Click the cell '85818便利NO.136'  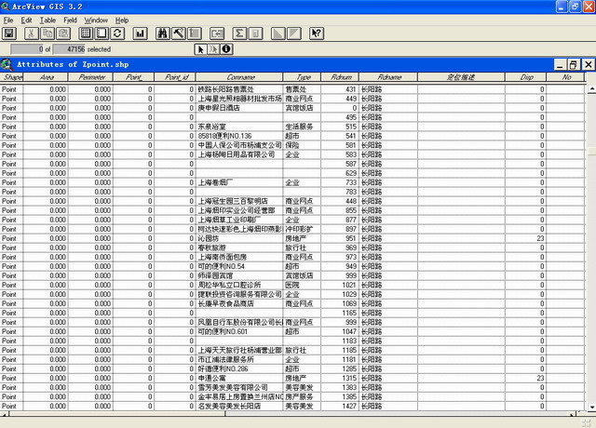[239, 136]
